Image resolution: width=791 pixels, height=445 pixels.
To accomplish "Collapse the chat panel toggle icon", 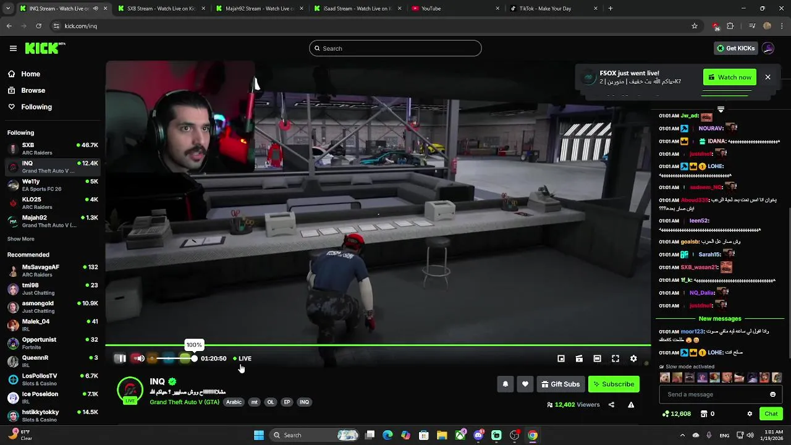I will (721, 109).
